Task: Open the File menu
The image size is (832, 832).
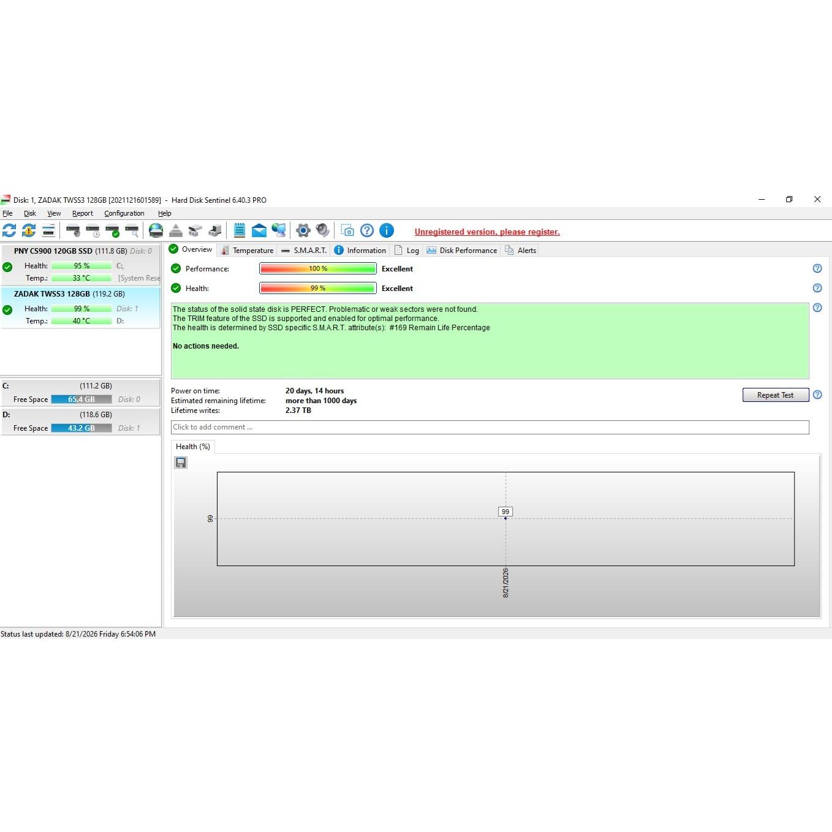Action: [x=7, y=213]
